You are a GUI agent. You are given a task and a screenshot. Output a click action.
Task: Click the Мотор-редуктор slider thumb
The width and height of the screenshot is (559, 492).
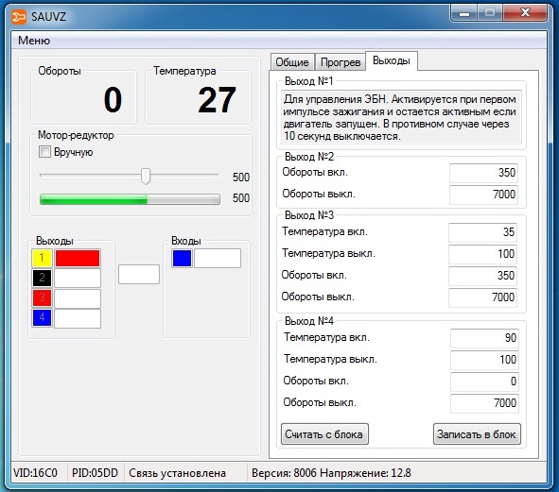[146, 176]
